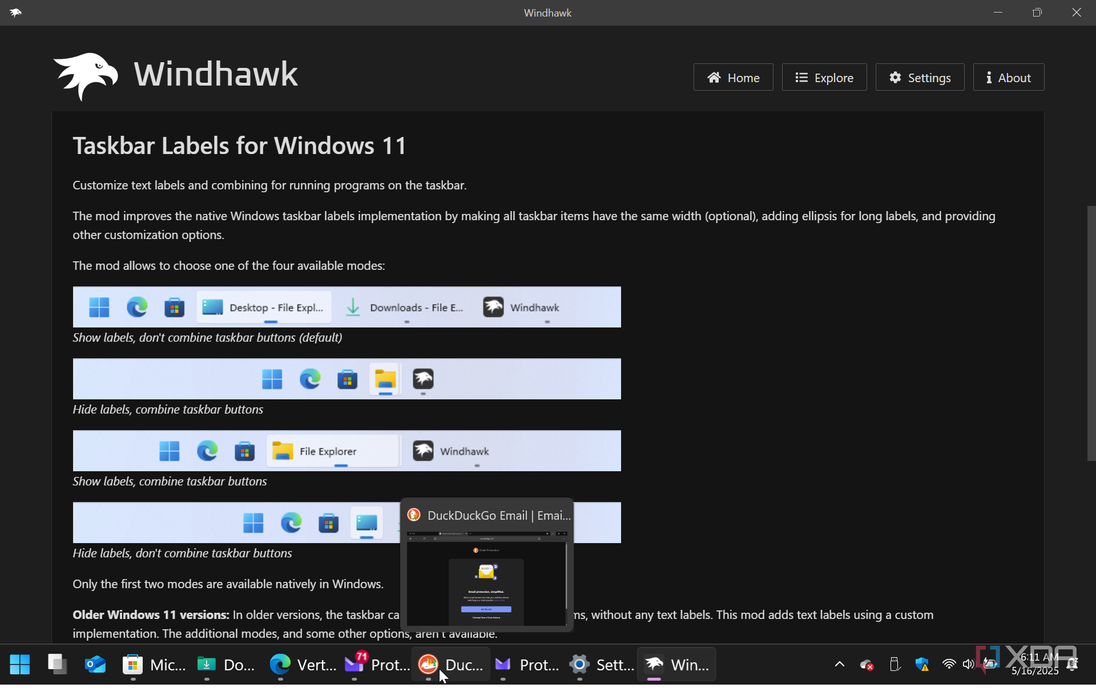Open Windows Security shield tray icon

tap(922, 664)
